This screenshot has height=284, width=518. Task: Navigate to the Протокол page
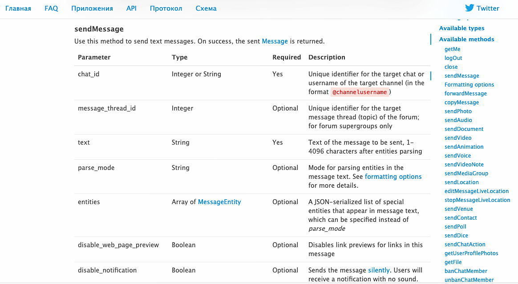click(x=166, y=8)
